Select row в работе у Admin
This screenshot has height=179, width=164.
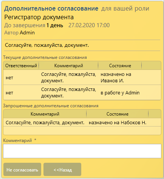(x=82, y=93)
